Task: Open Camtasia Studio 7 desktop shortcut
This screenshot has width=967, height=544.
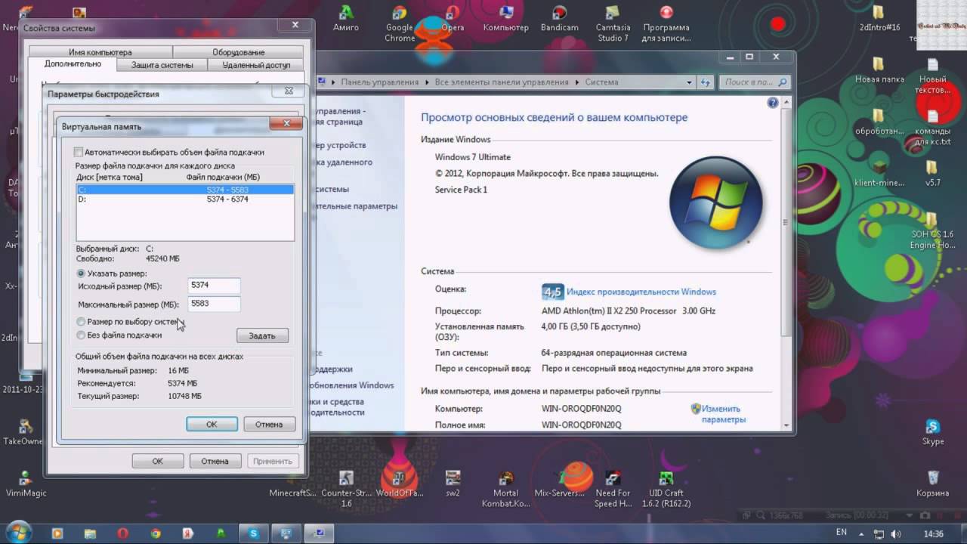Action: [613, 24]
